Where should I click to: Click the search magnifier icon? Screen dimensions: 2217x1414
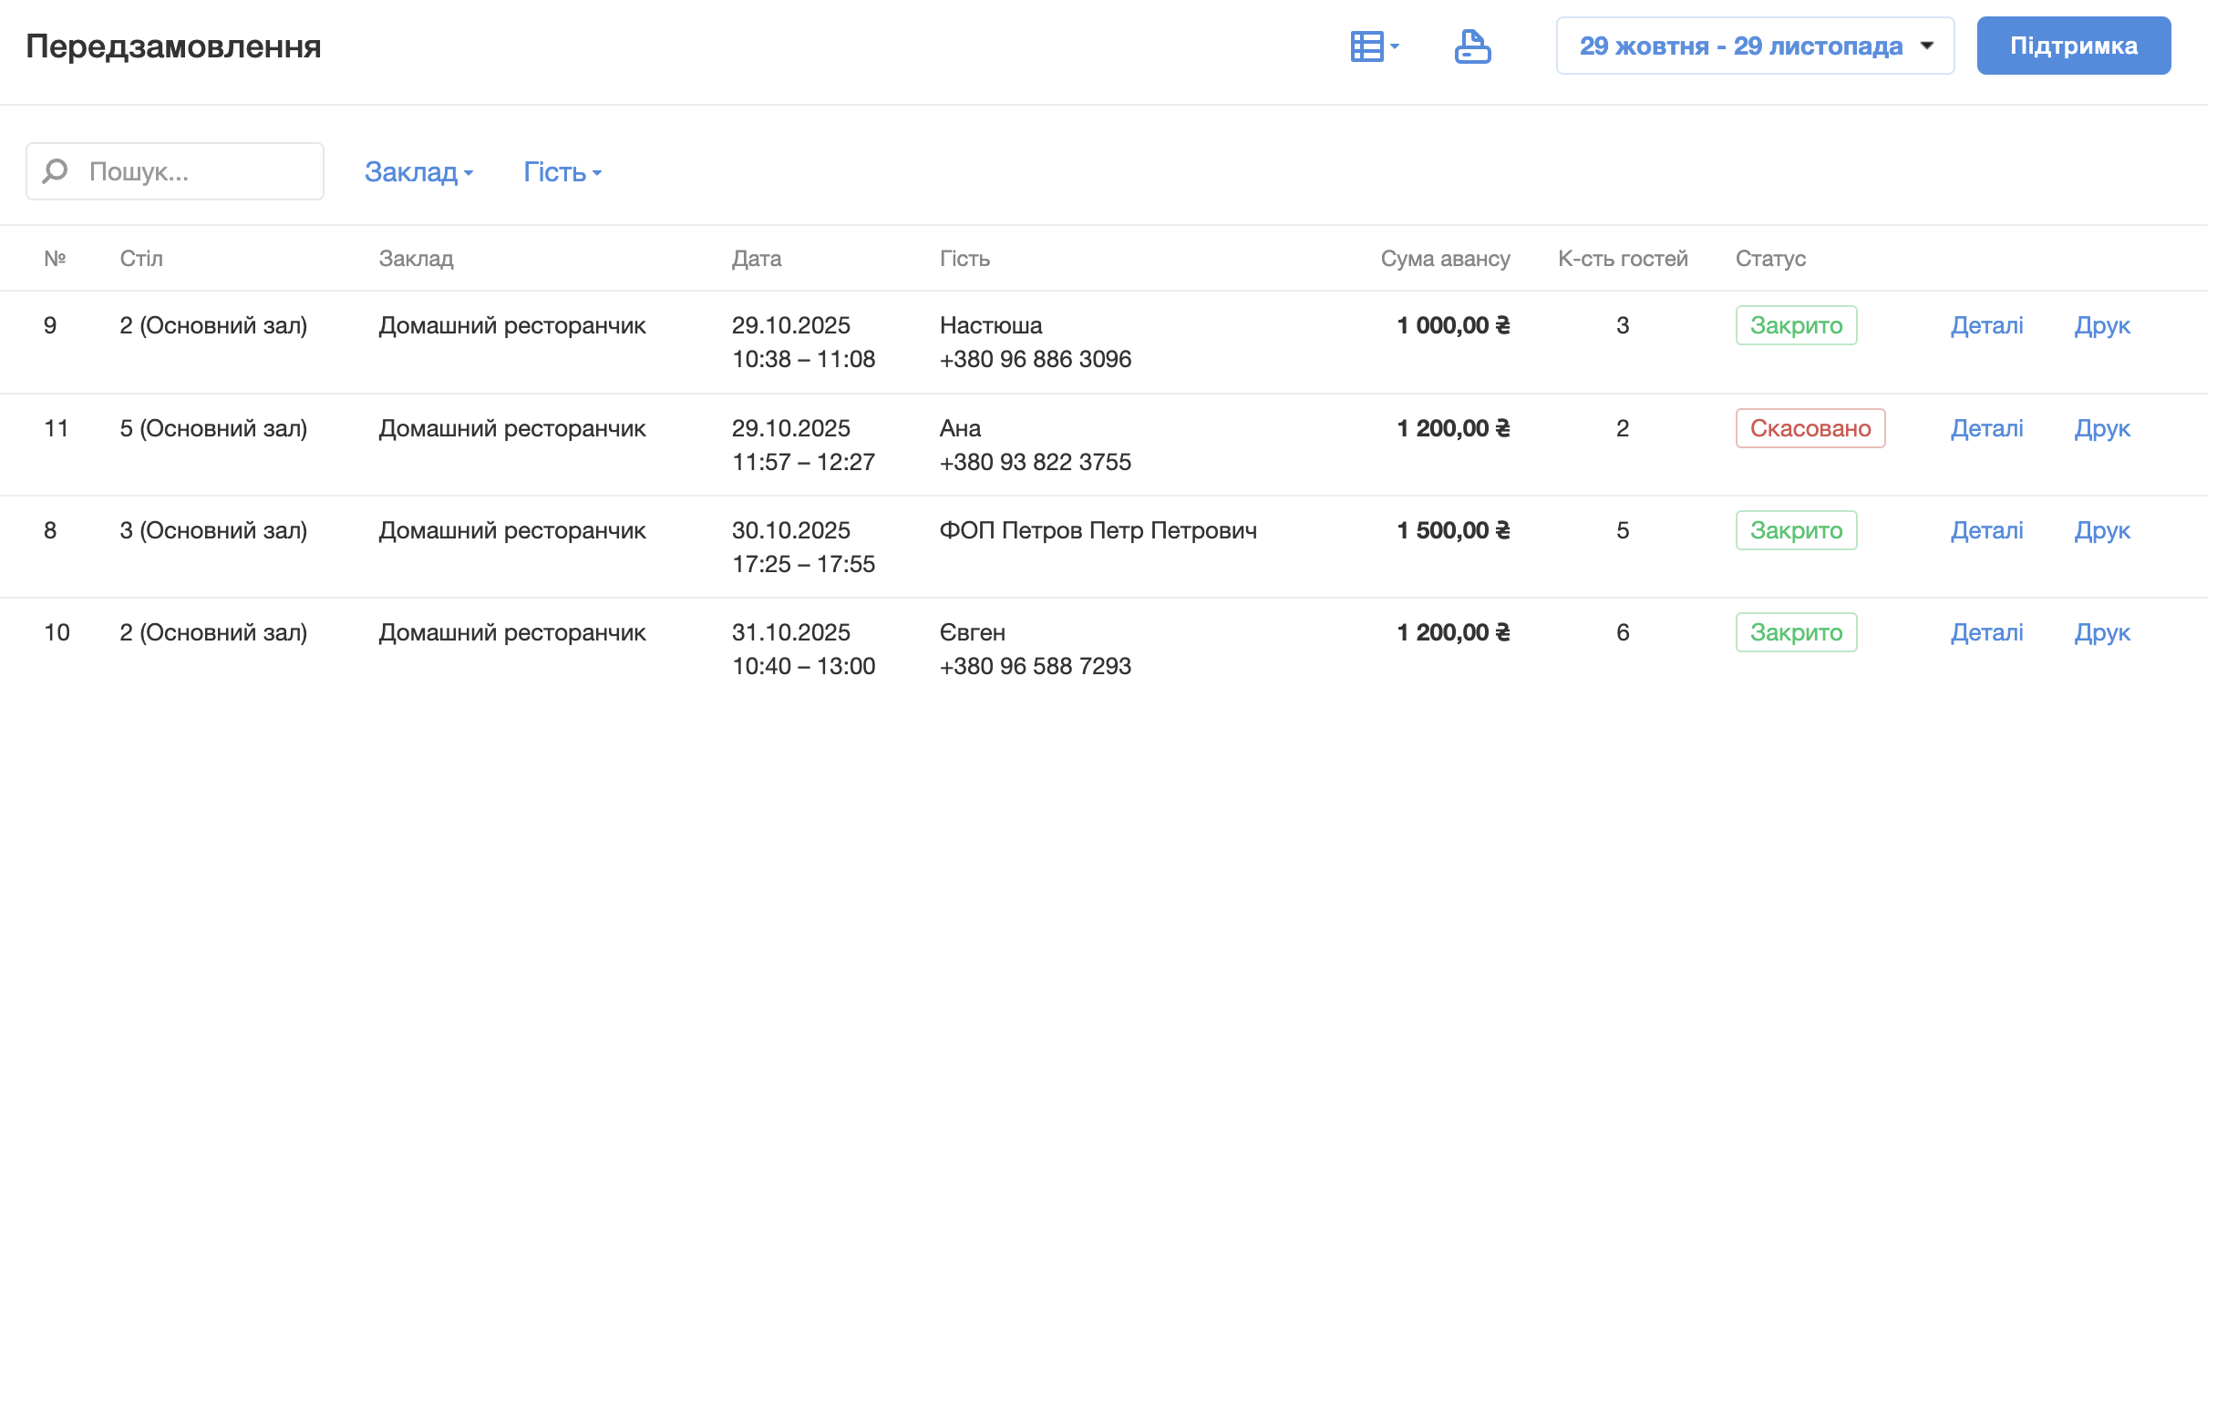point(57,171)
